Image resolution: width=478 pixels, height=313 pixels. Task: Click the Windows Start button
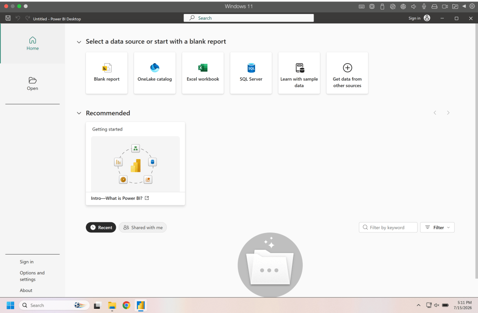click(10, 305)
